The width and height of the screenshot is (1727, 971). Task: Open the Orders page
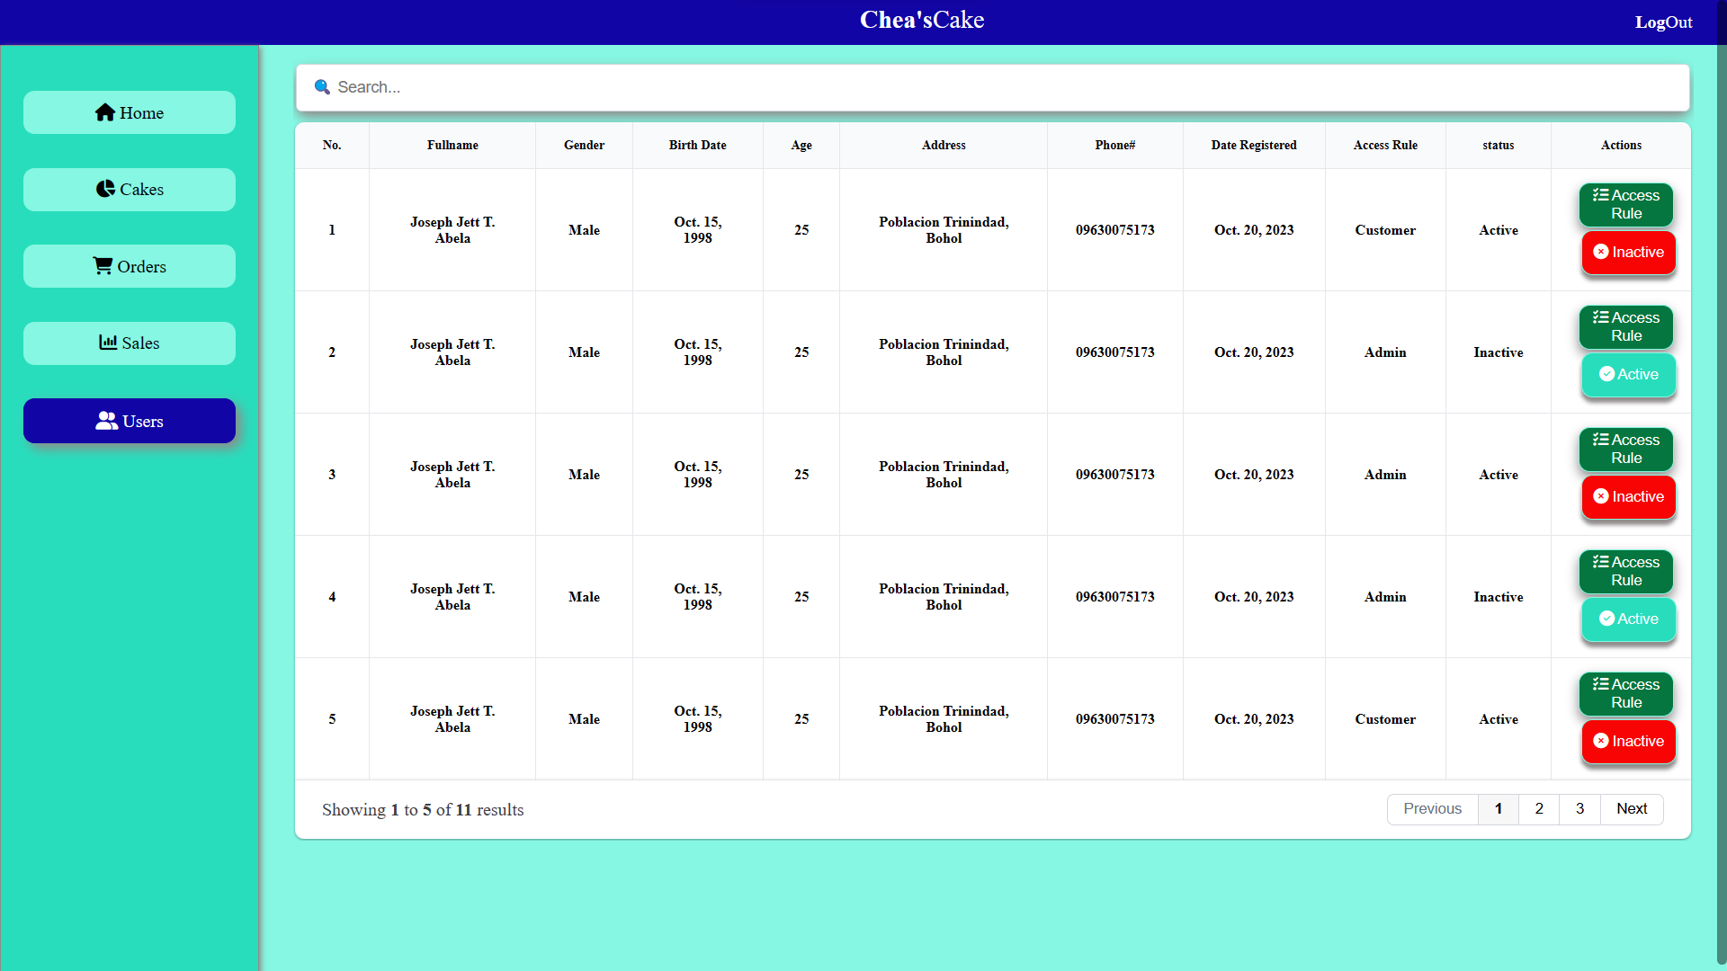click(130, 266)
